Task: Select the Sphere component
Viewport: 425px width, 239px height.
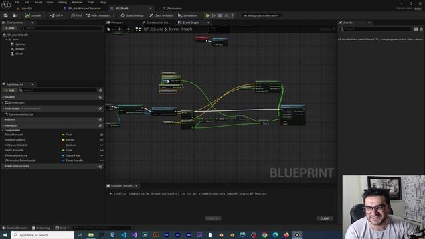Action: 20,44
